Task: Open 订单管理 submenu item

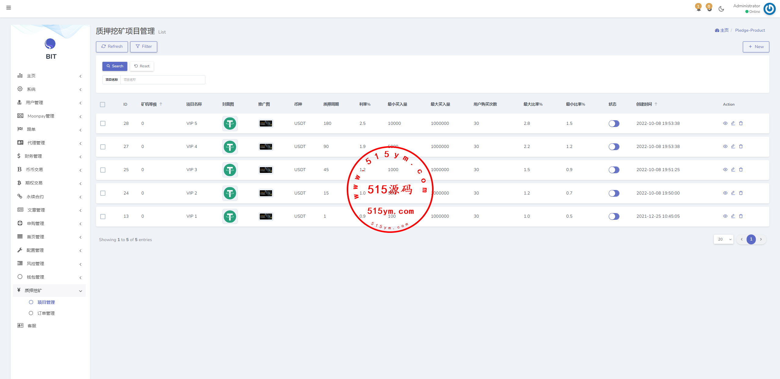Action: coord(46,313)
